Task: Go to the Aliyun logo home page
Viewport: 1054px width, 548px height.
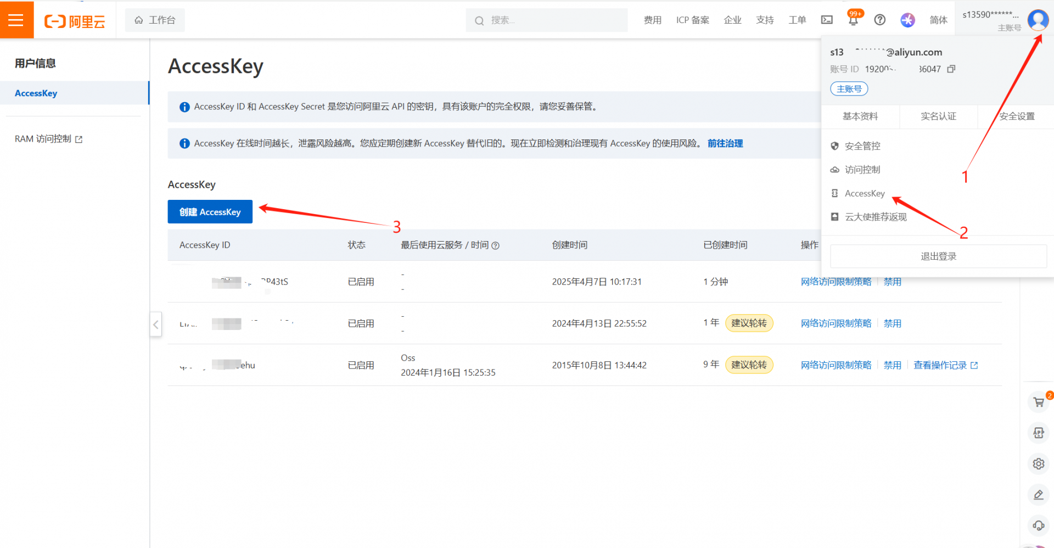Action: 75,21
